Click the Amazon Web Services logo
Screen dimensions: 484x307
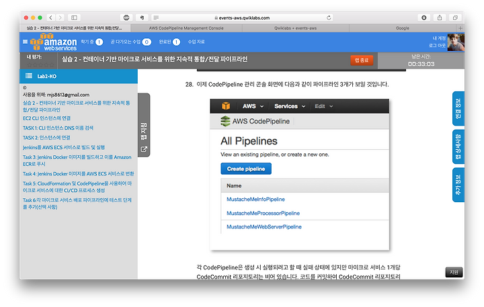click(x=53, y=42)
